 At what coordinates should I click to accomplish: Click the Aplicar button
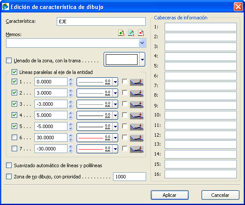170,195
